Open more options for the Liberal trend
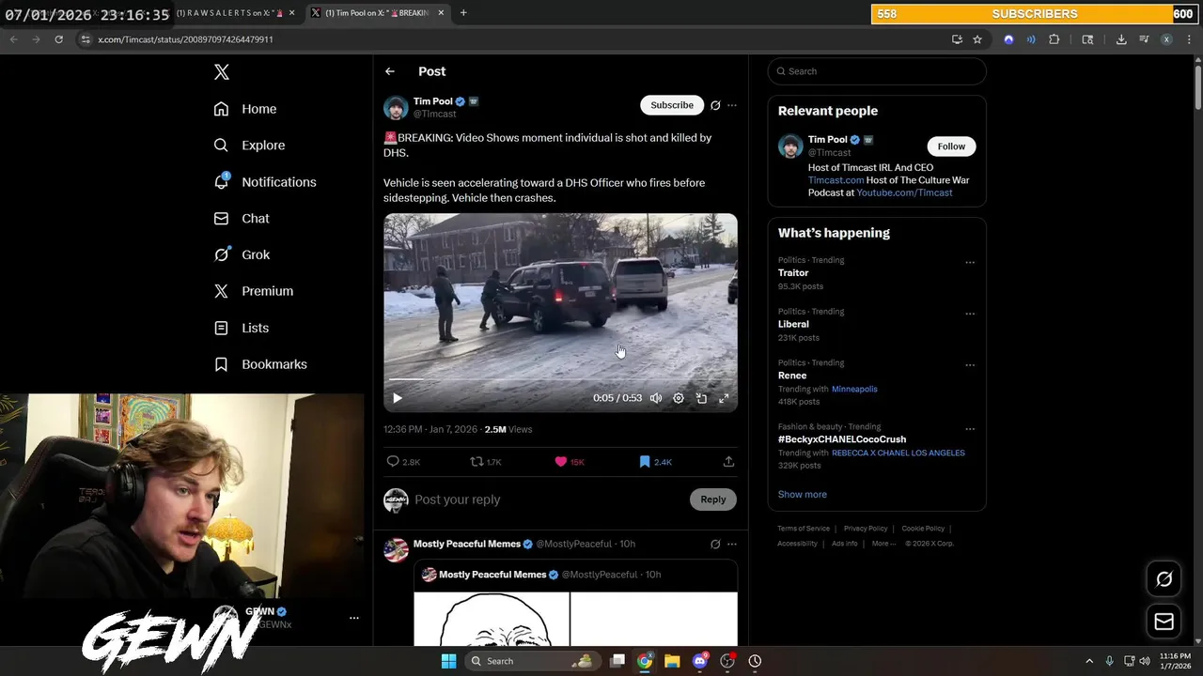The image size is (1203, 676). [x=970, y=314]
